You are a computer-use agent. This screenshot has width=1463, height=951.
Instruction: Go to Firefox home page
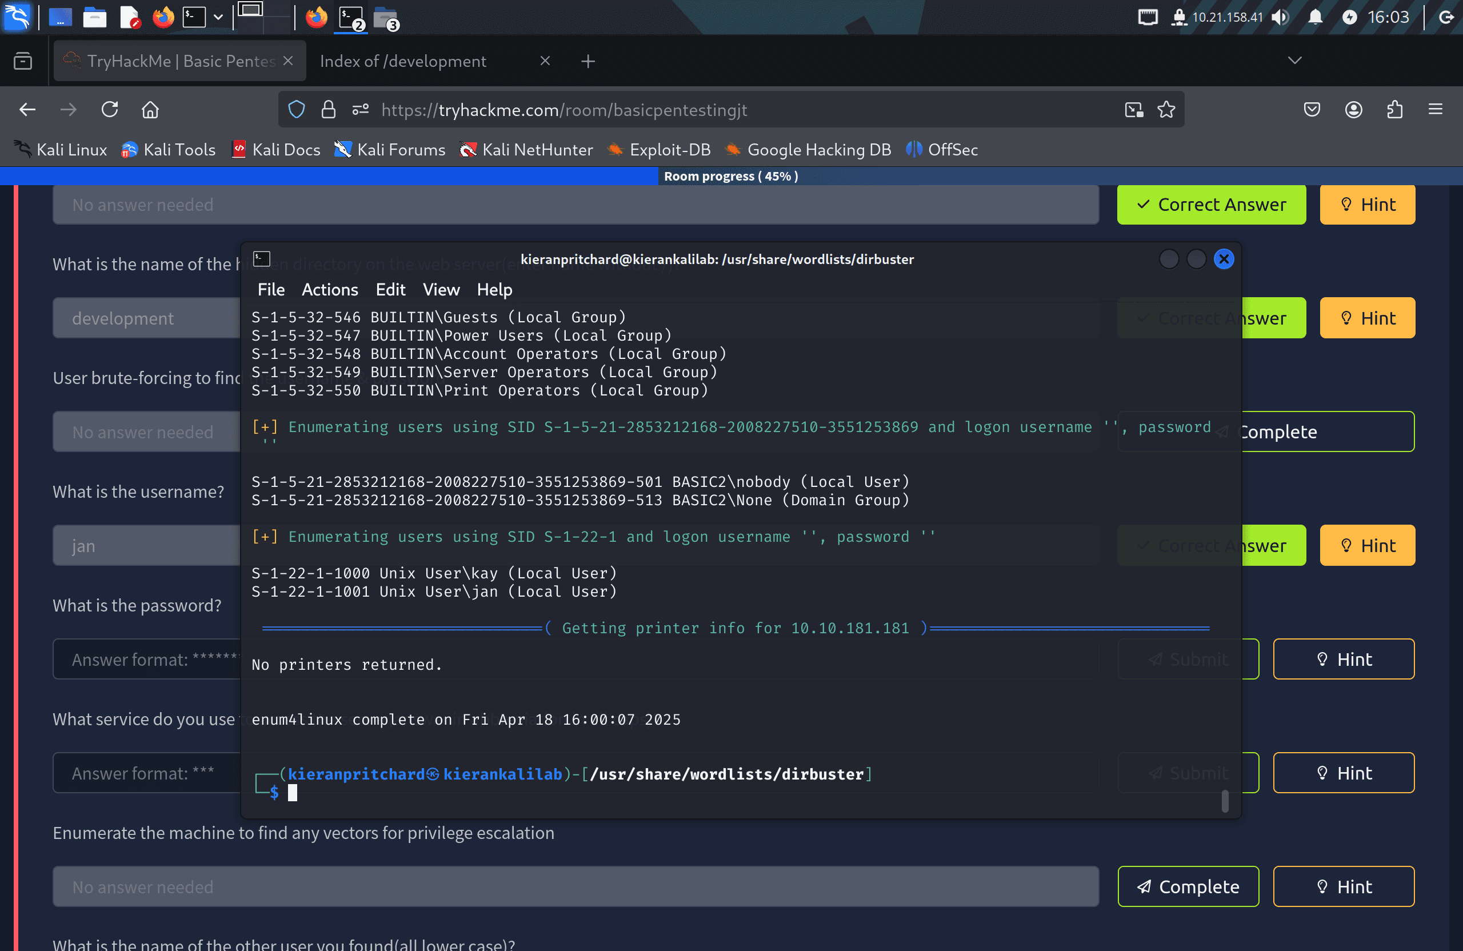point(150,109)
